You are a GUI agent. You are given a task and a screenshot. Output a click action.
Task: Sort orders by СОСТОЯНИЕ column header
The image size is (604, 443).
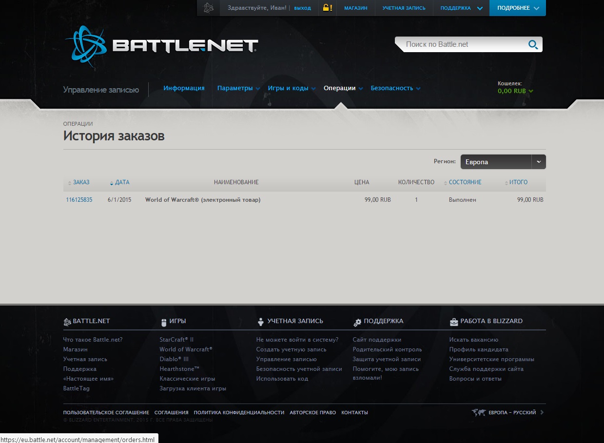(x=465, y=182)
